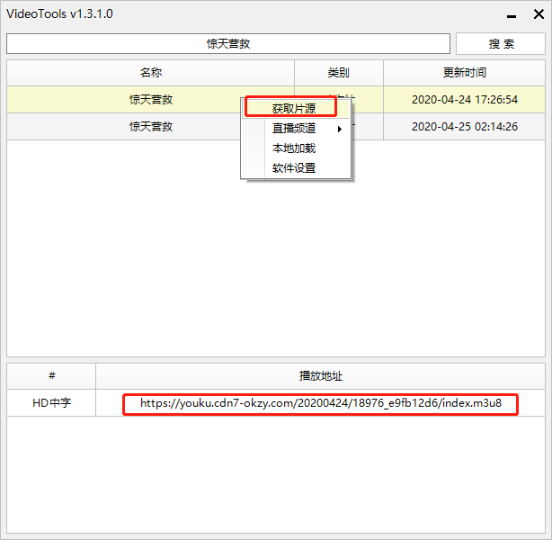Click the youku.cdn7-okzy.com index.m3u8 link
The height and width of the screenshot is (540, 552).
(x=321, y=403)
